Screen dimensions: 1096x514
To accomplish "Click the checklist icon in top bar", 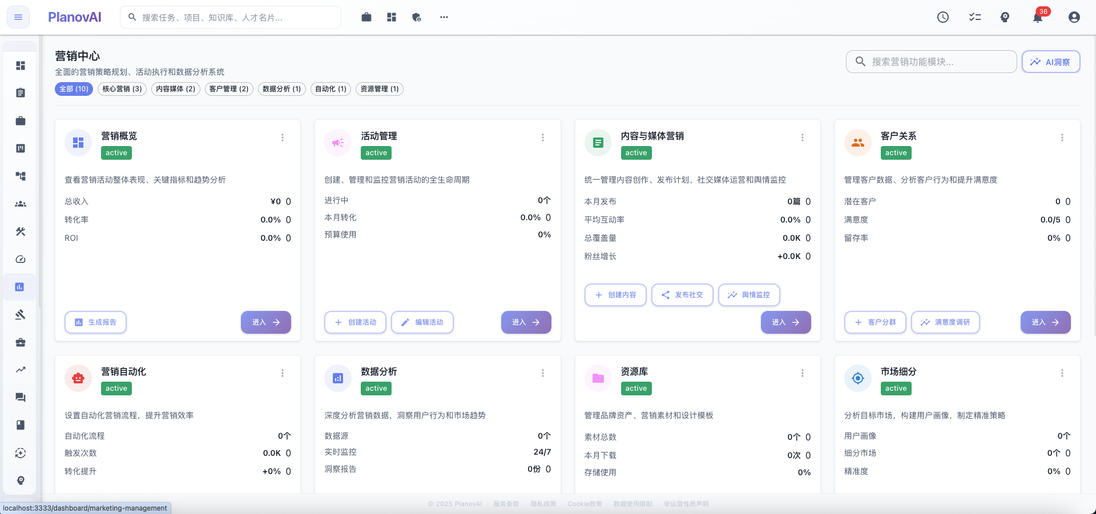I will pyautogui.click(x=974, y=17).
